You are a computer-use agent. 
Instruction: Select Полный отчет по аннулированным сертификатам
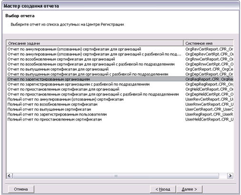[120, 99]
